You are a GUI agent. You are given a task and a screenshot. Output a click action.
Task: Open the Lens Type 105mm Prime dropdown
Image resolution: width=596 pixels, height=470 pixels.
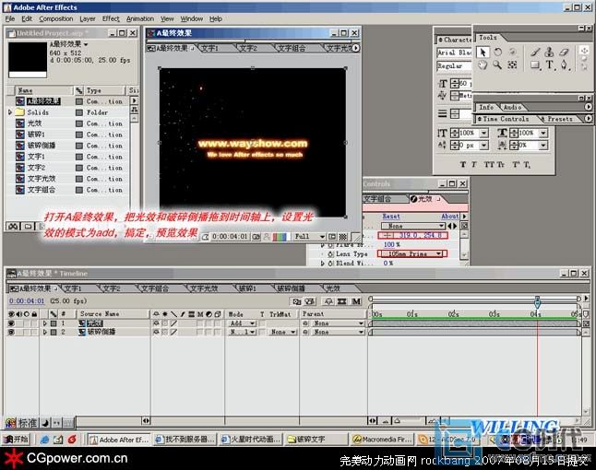point(412,253)
